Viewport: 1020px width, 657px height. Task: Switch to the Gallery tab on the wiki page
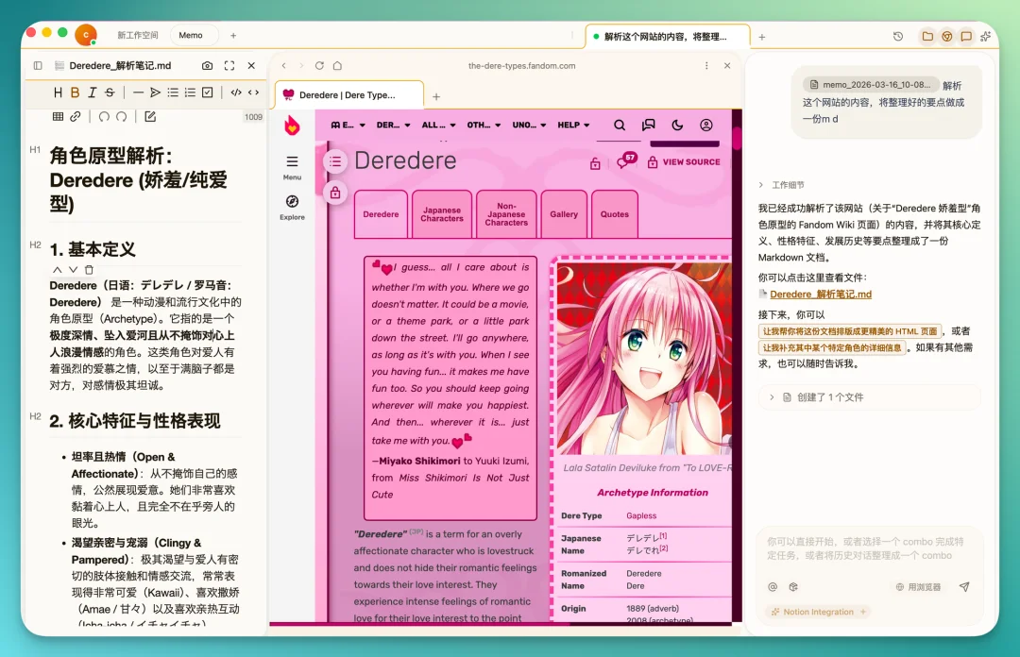[x=564, y=214]
